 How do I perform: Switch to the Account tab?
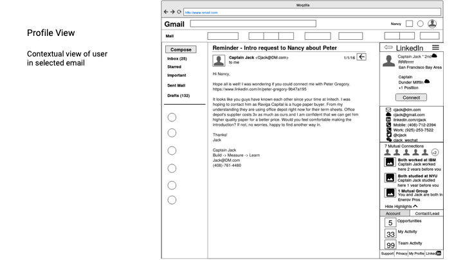pos(393,213)
